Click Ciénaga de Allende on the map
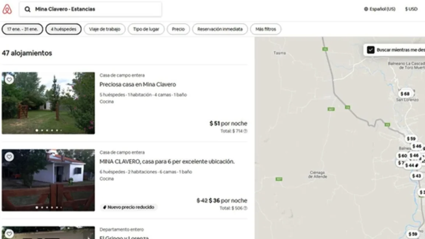 (x=318, y=175)
